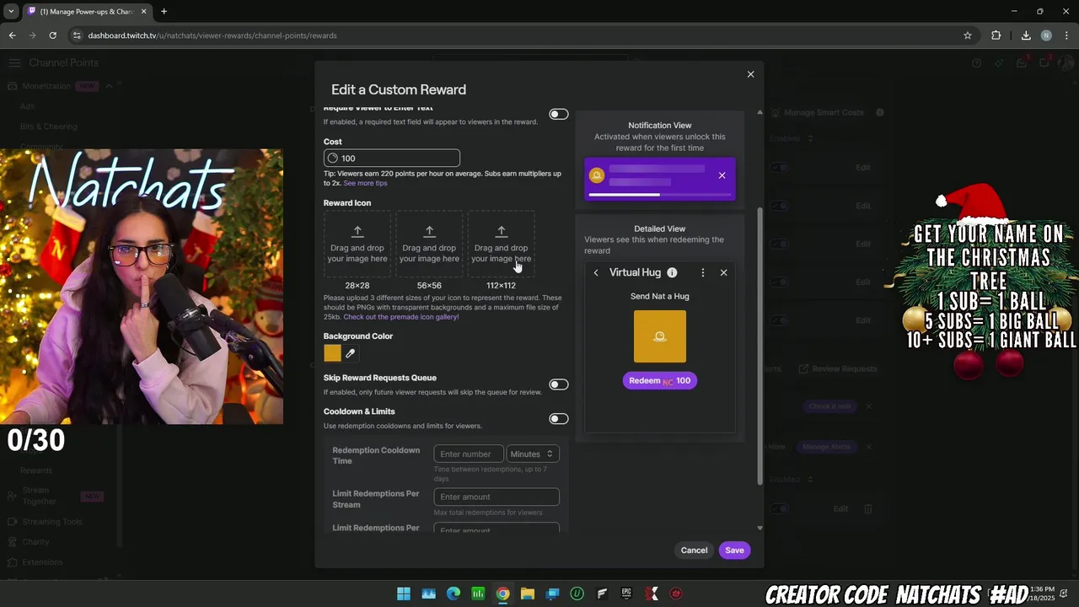1079x607 pixels.
Task: Click the Redeem 100 button
Action: 660,380
